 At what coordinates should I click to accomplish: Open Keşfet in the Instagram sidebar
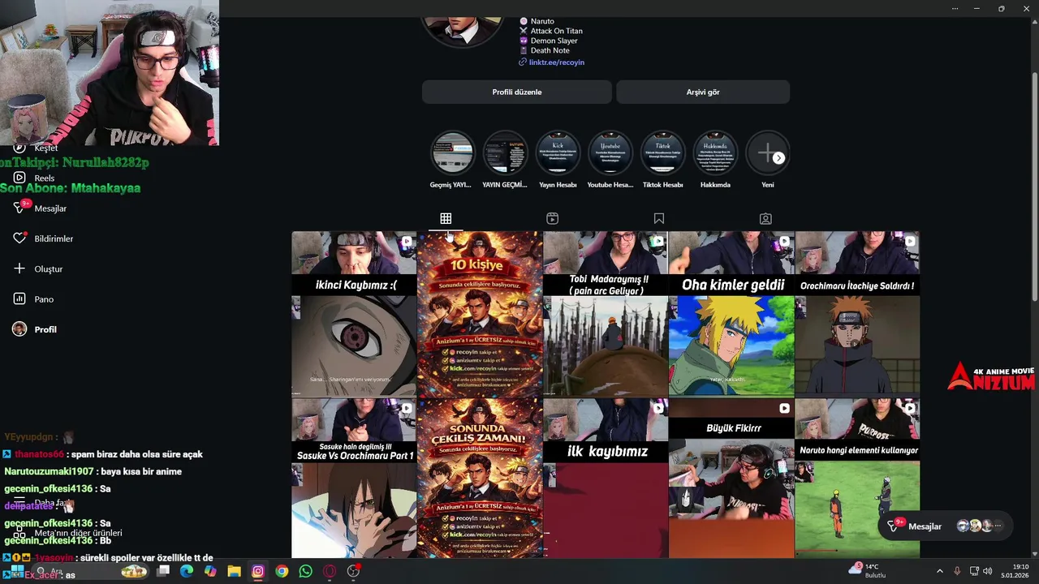37,148
